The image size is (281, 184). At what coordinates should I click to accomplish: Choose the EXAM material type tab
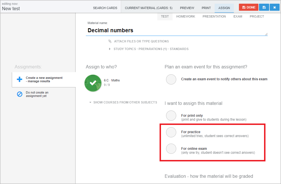(x=238, y=16)
